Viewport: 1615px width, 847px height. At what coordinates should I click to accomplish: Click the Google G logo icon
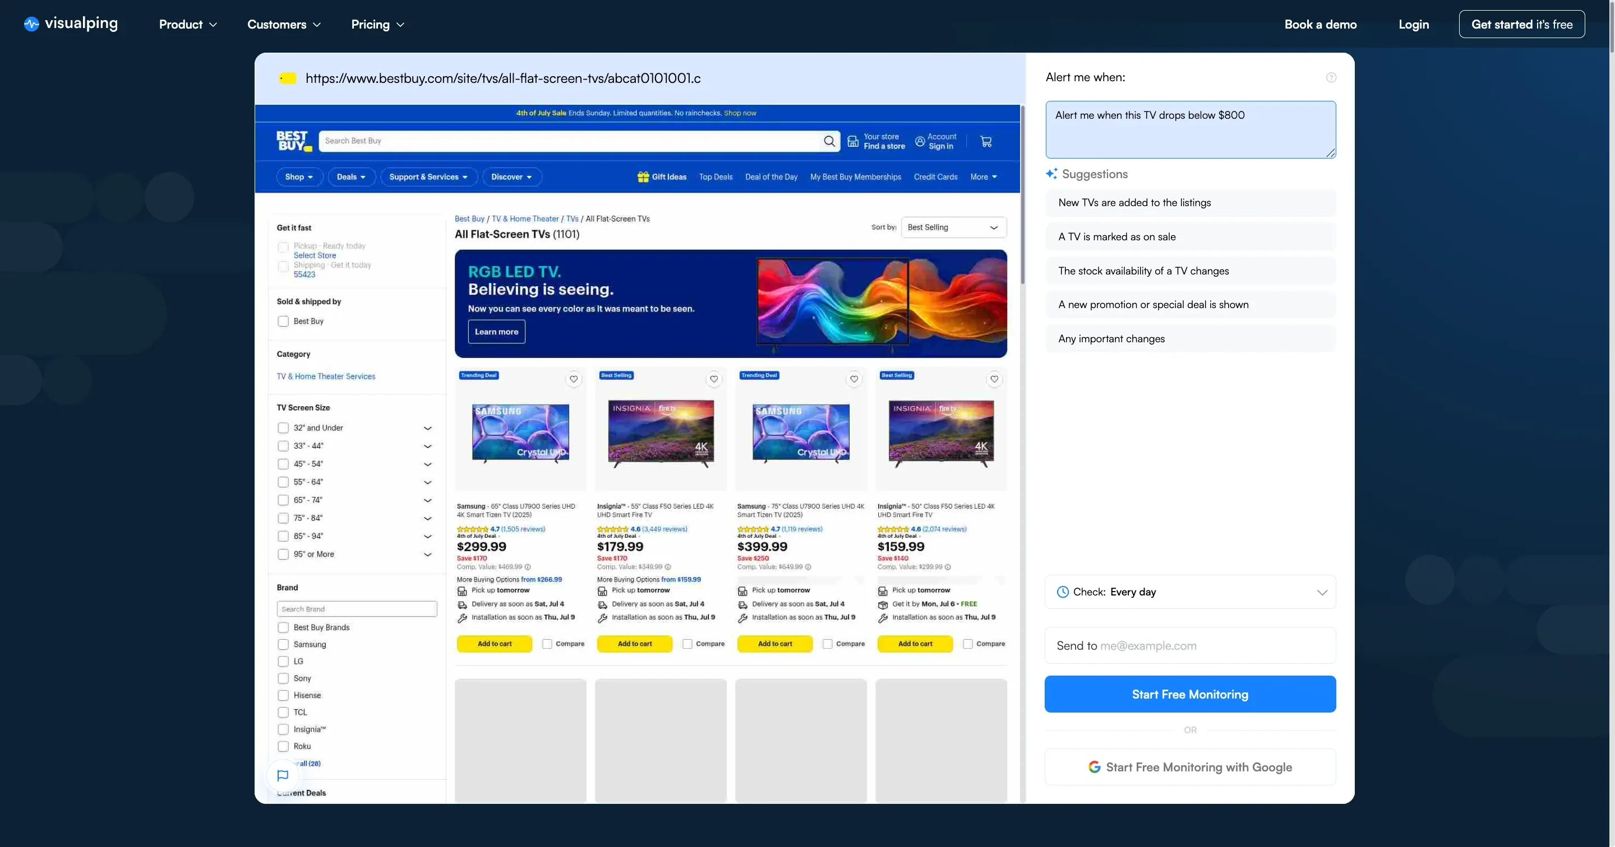point(1095,767)
